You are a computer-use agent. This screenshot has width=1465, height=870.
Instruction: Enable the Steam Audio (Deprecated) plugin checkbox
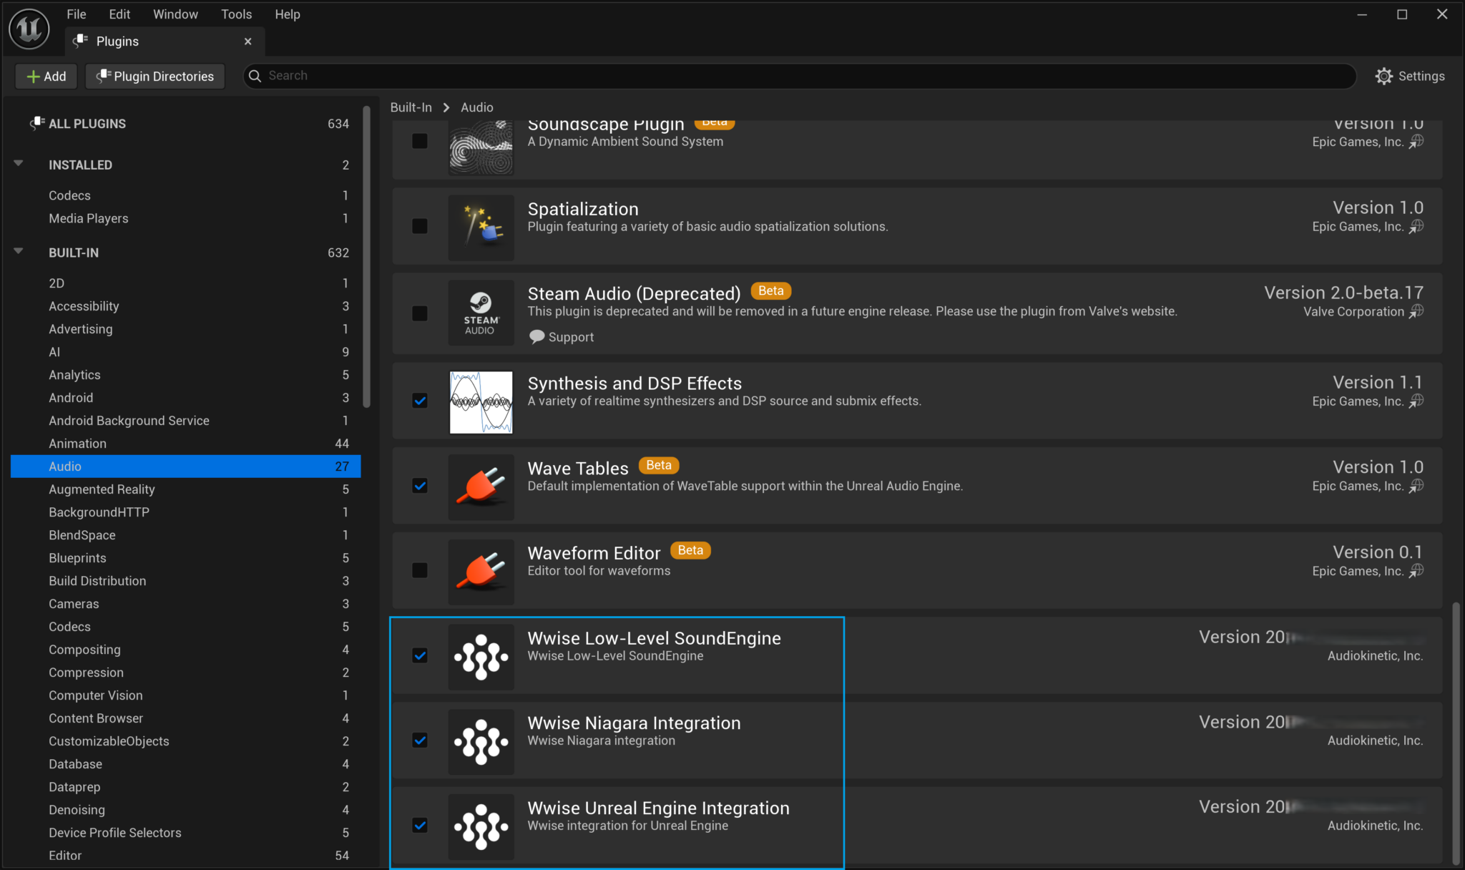pos(420,313)
